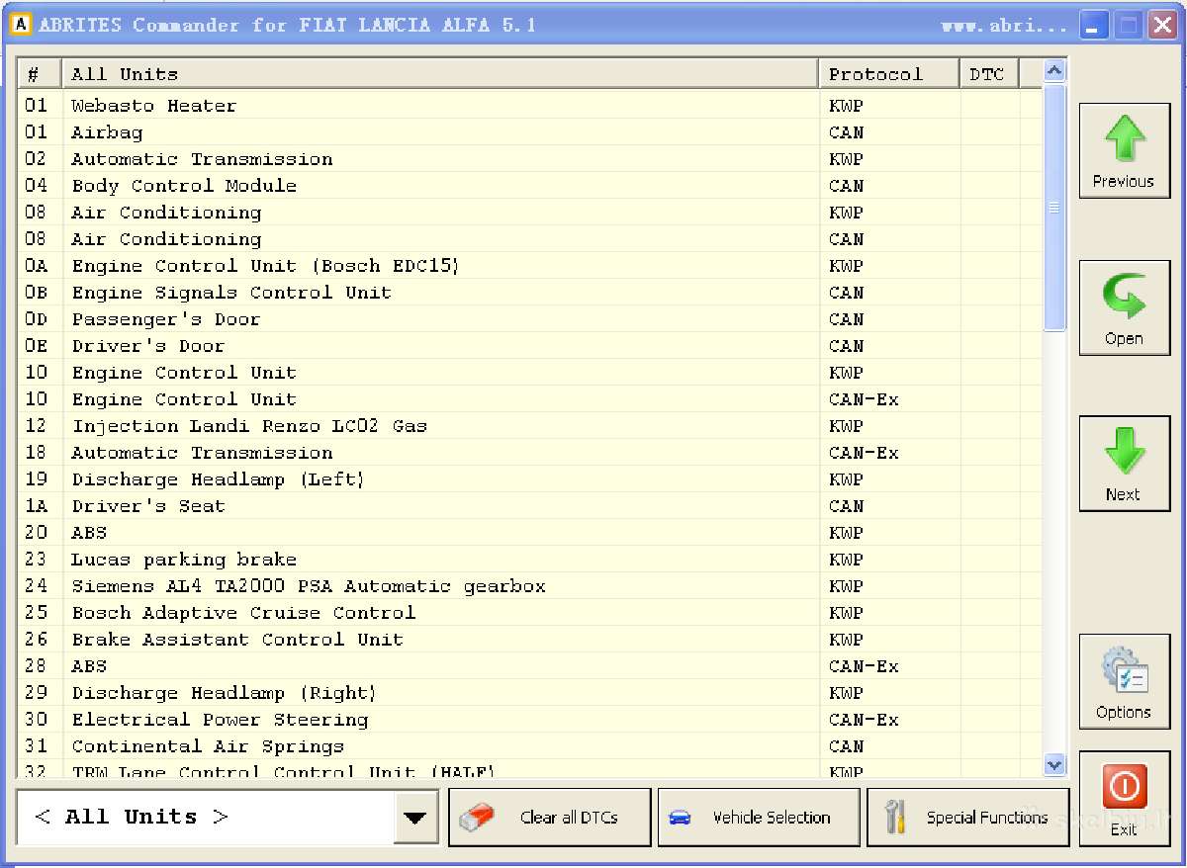Click the Protocol column header
Screen dimensions: 1187x868
pos(889,74)
